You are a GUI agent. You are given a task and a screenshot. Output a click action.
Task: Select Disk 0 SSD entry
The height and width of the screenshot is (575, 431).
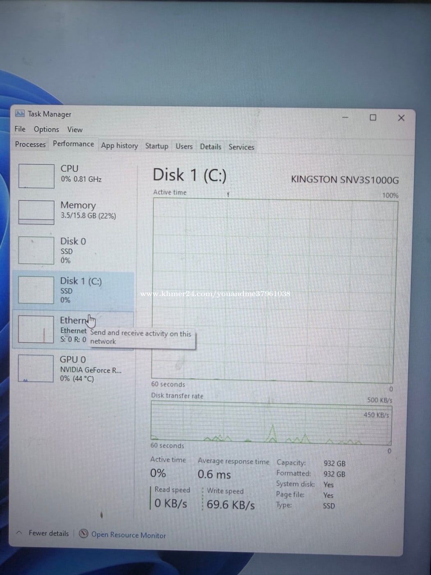click(x=74, y=250)
